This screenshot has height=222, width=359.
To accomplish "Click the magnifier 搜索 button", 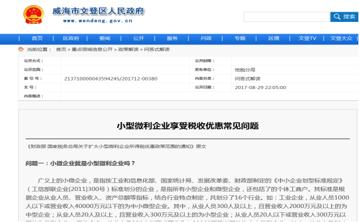I will (344, 16).
